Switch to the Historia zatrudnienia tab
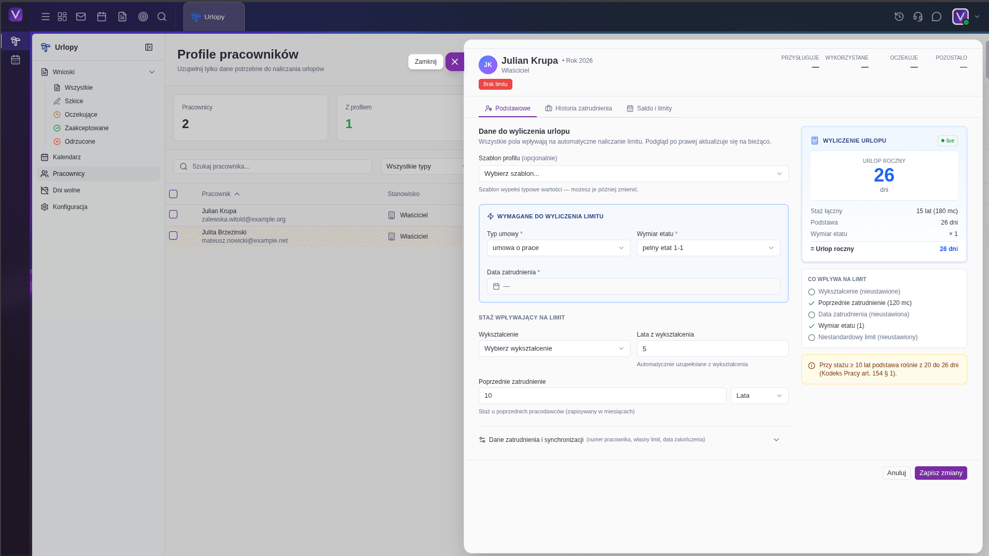989x556 pixels. click(579, 108)
